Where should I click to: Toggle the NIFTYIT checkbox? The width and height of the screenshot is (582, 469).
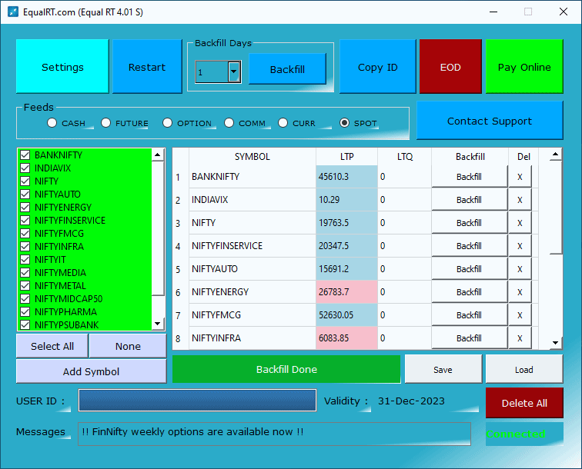point(25,260)
